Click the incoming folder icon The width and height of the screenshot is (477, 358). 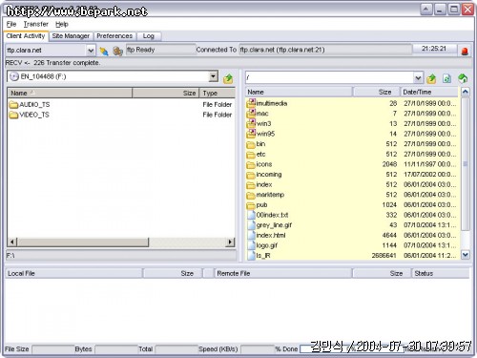click(x=251, y=175)
